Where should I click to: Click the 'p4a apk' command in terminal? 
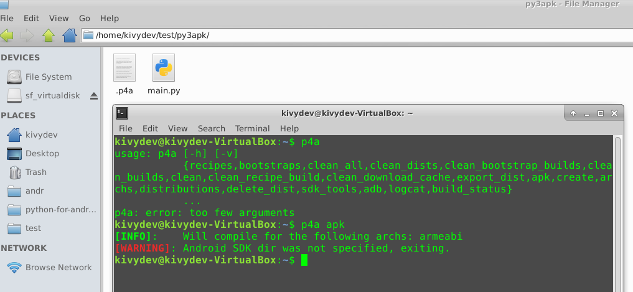[323, 224]
